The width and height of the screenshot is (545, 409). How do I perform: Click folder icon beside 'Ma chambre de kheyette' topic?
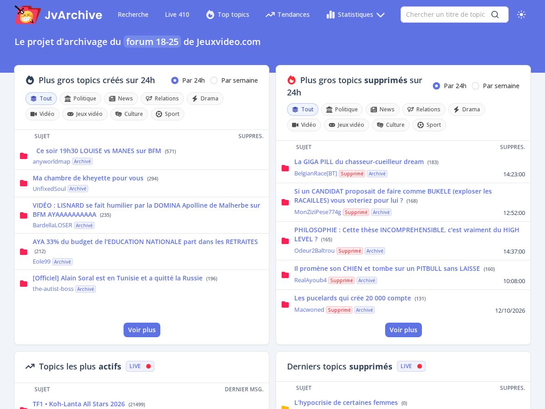(x=24, y=183)
